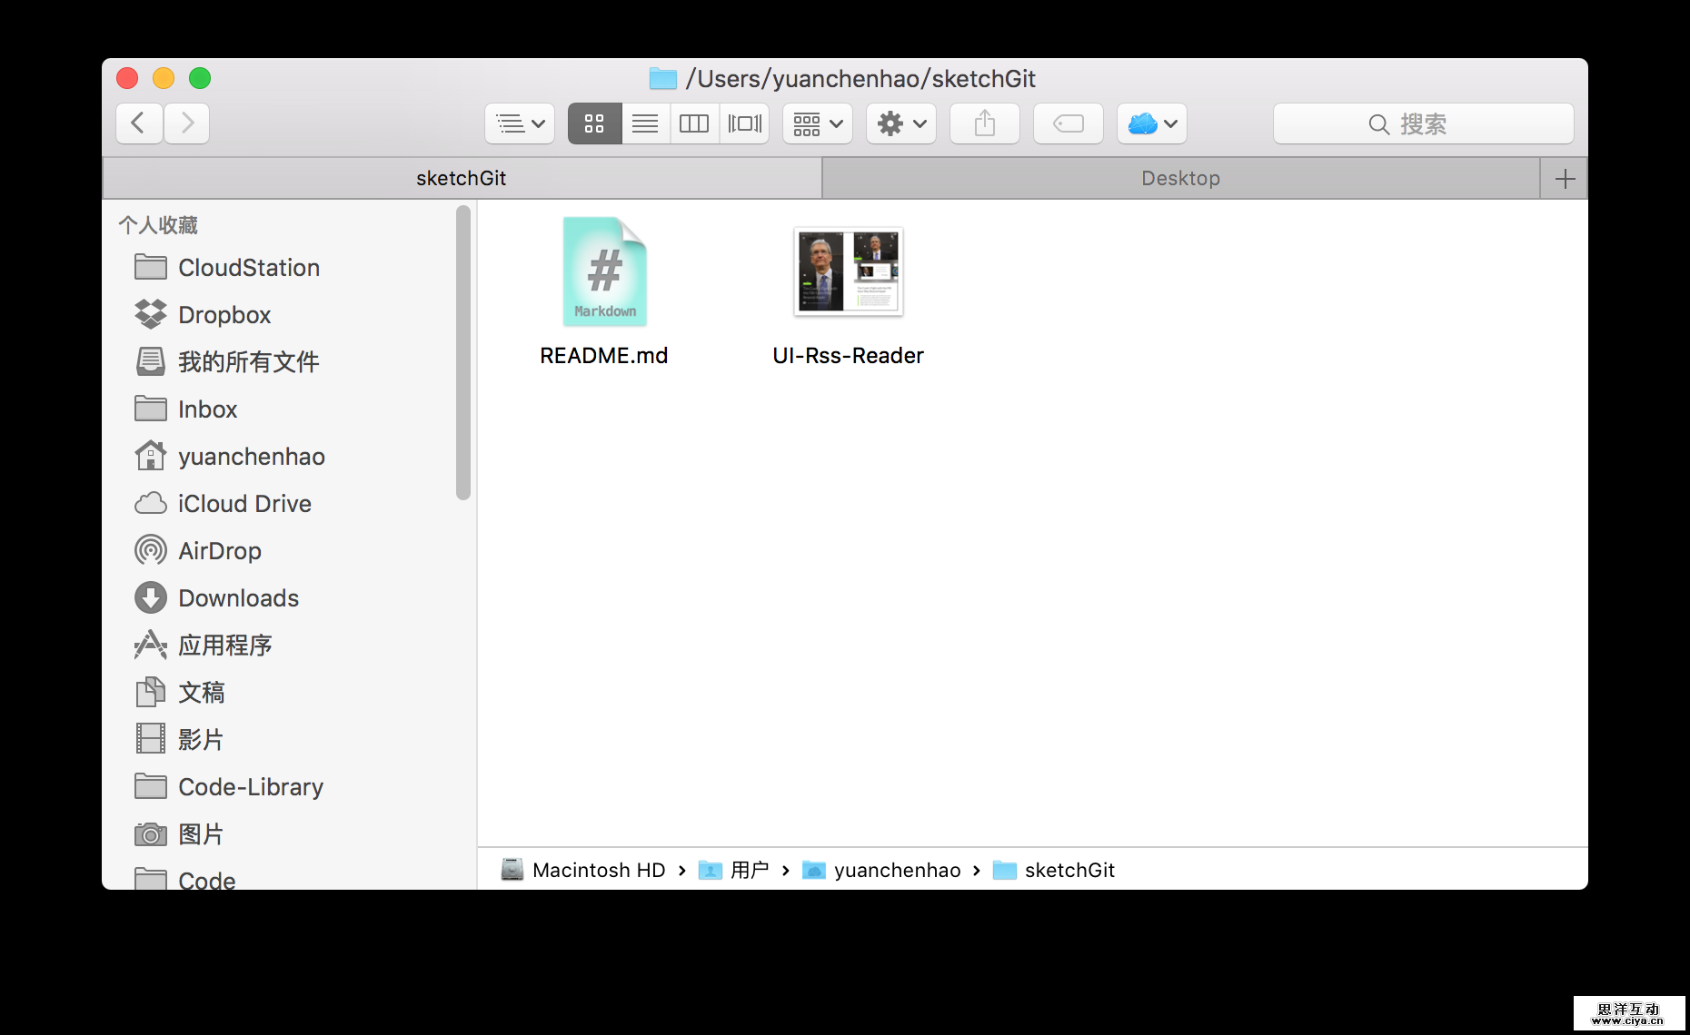Image resolution: width=1690 pixels, height=1035 pixels.
Task: Switch to the Desktop tab
Action: 1179,179
